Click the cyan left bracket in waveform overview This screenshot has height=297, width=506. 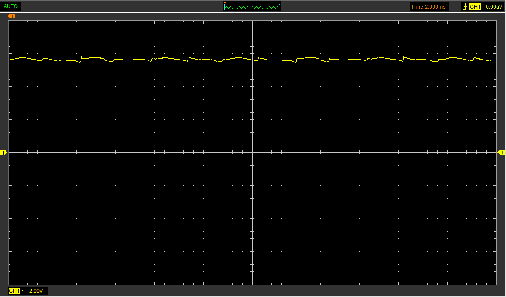pos(225,7)
